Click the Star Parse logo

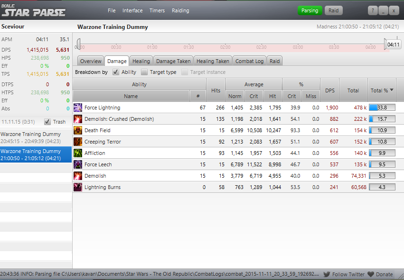click(34, 10)
